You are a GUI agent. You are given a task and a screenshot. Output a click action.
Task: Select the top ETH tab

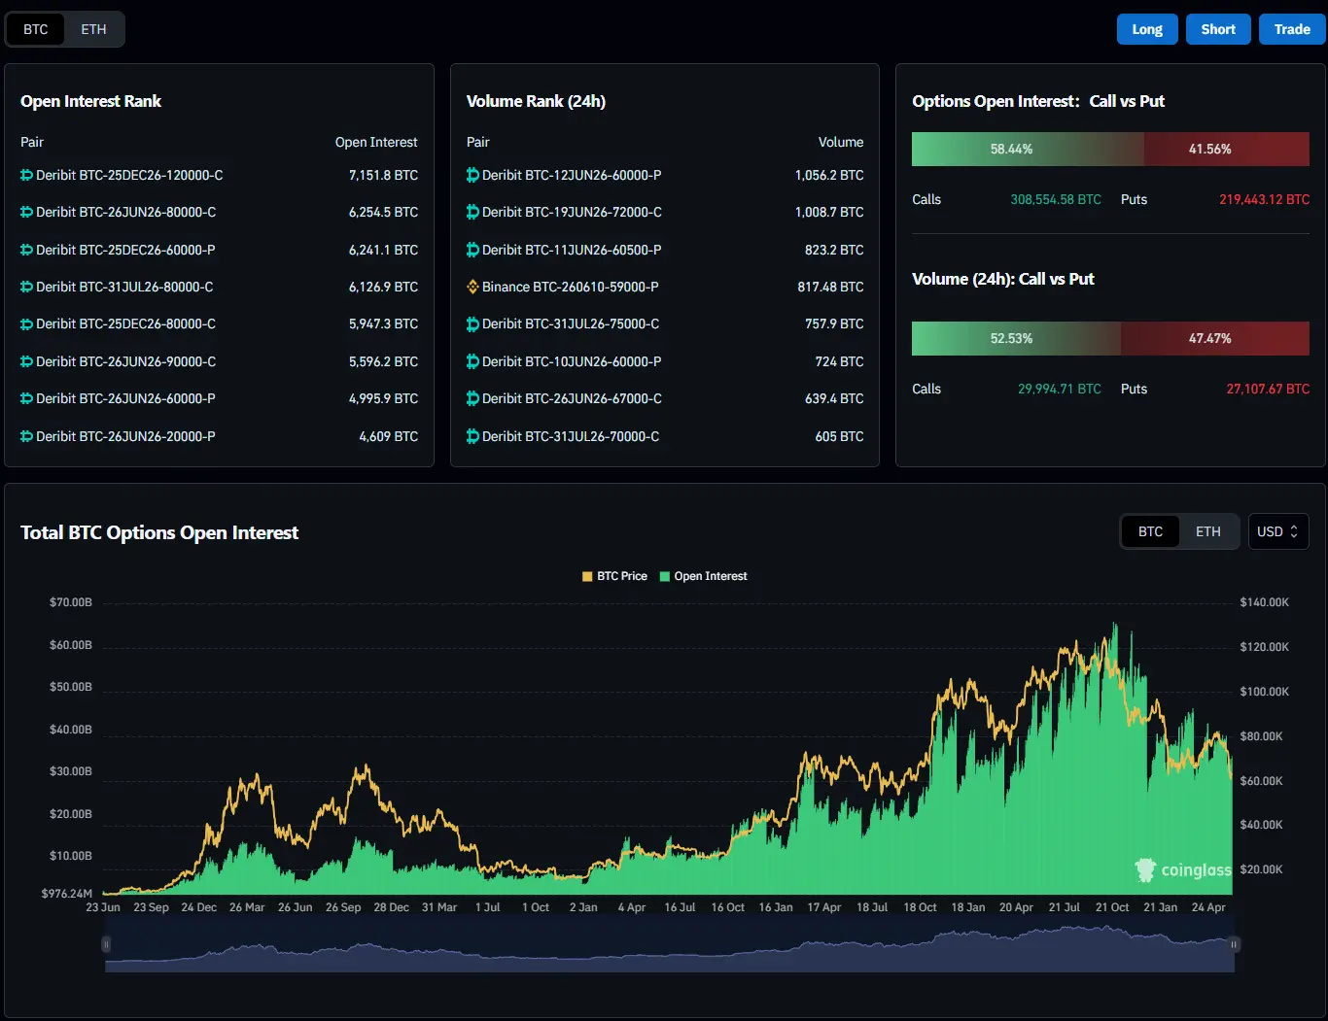point(93,29)
